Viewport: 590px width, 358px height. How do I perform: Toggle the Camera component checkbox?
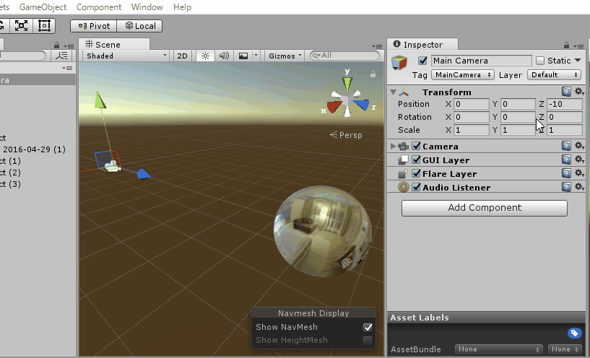pos(416,146)
